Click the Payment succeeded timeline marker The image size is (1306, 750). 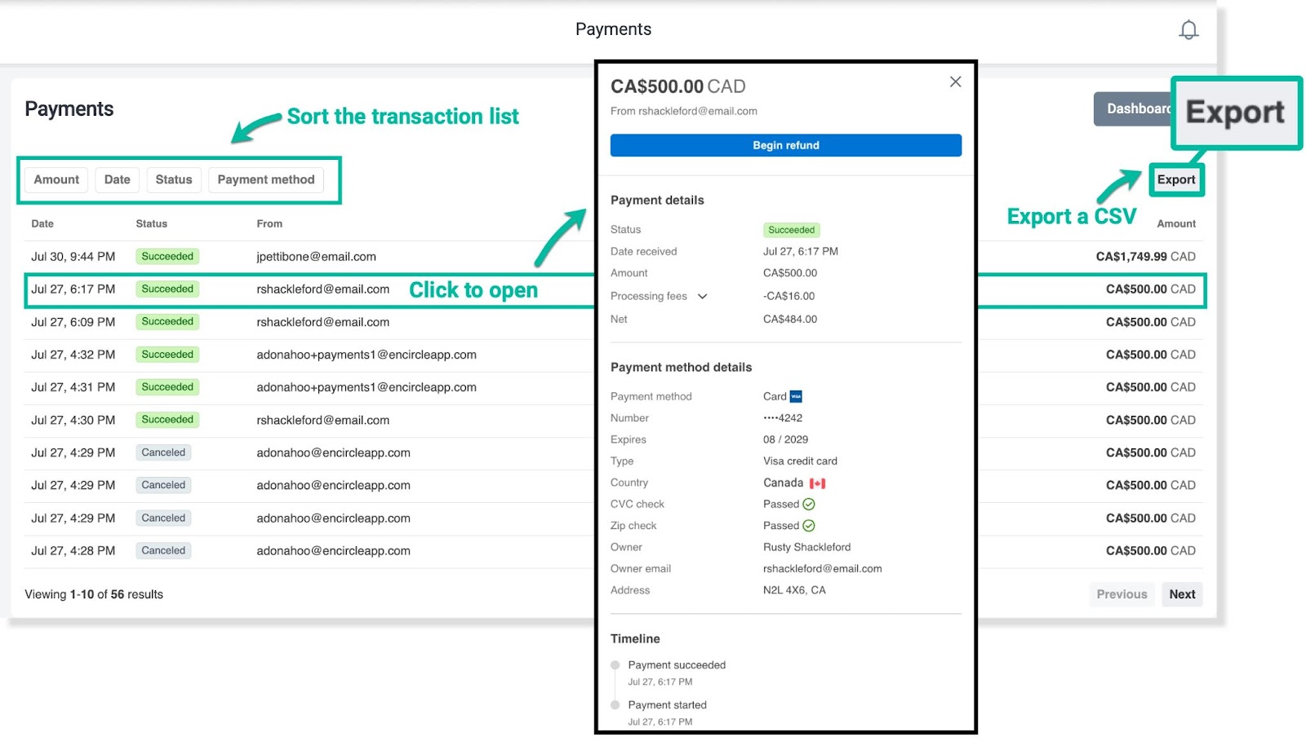tap(615, 665)
